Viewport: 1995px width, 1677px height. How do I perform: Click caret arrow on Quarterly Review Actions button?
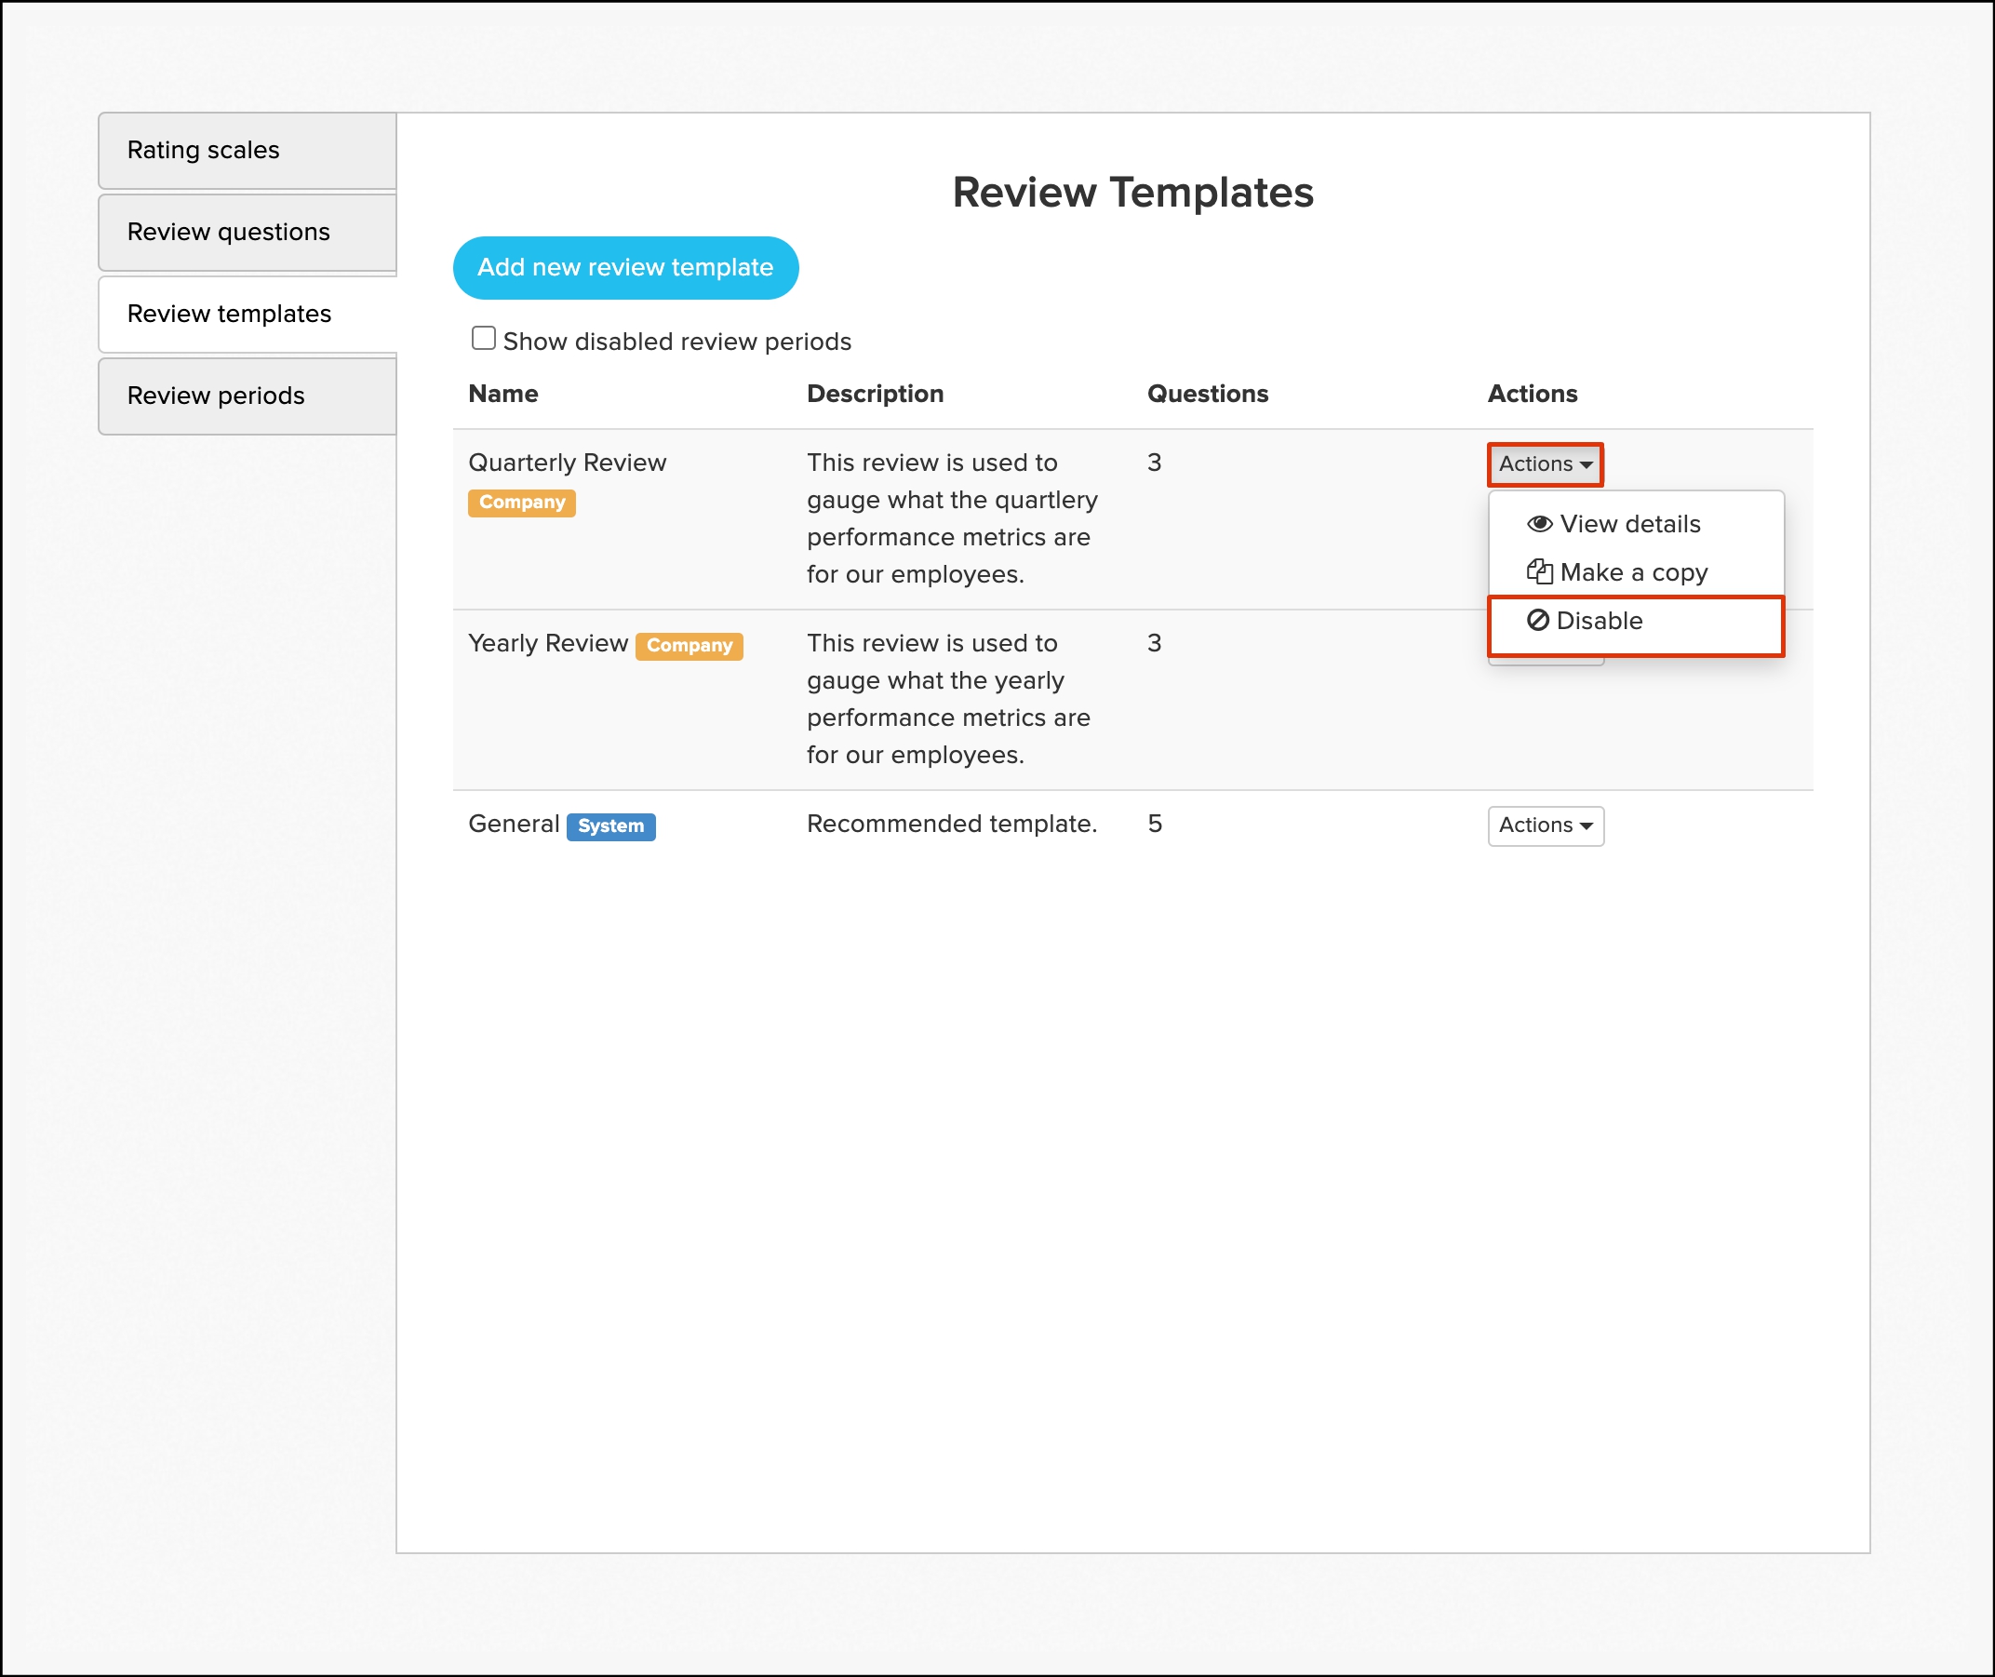click(1586, 465)
